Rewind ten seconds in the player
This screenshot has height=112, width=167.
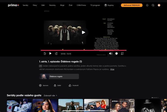45,53
